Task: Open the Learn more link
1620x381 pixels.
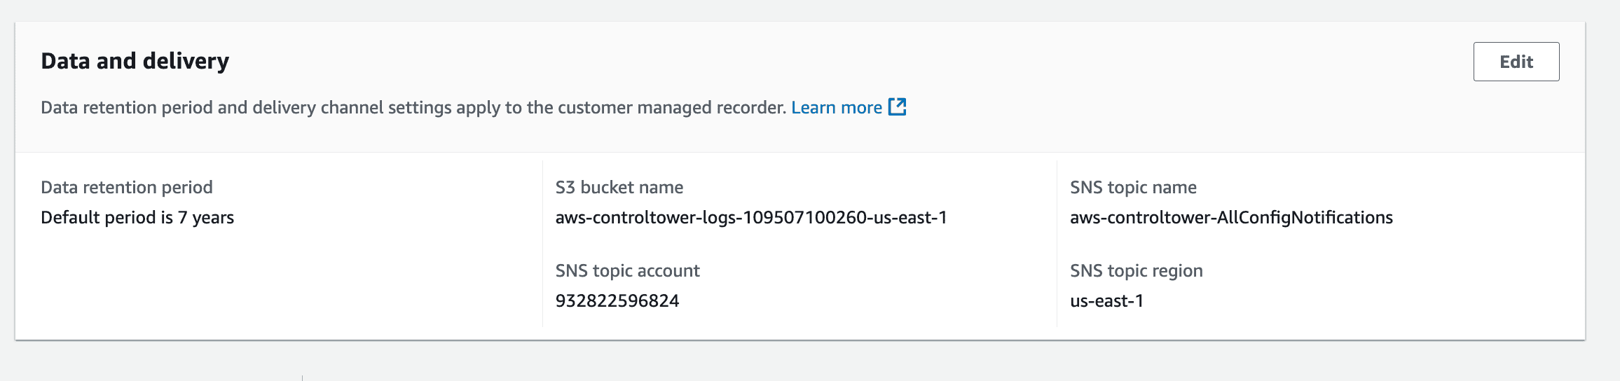Action: click(x=836, y=107)
